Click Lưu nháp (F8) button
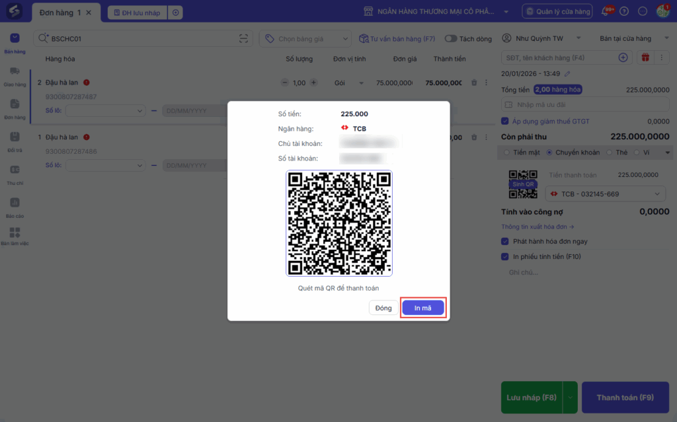Viewport: 677px width, 422px height. coord(532,398)
